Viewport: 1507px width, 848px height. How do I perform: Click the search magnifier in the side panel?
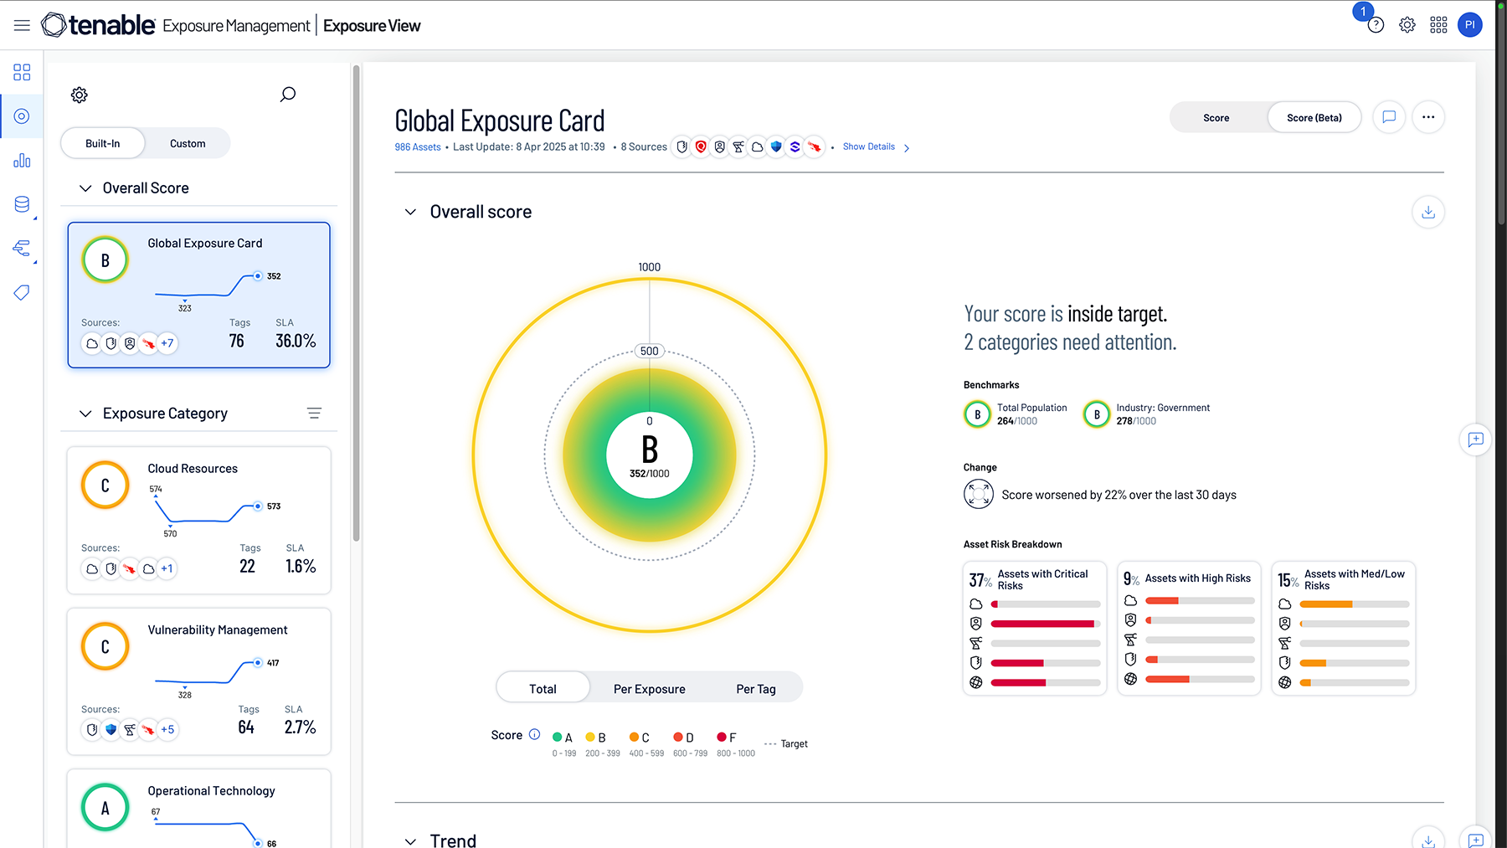coord(287,95)
